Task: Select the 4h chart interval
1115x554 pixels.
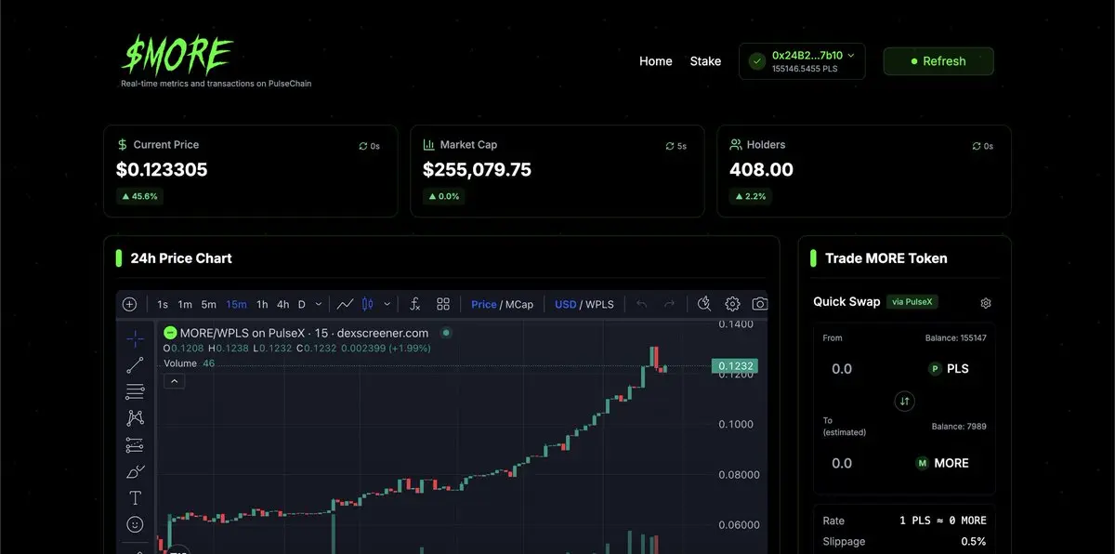Action: tap(282, 304)
